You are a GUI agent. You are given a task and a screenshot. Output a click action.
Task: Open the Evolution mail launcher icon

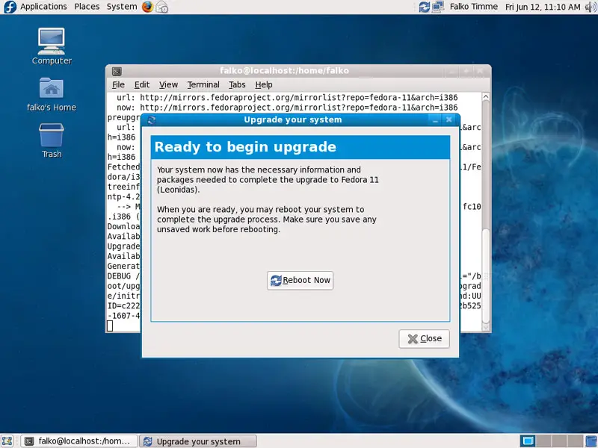161,7
